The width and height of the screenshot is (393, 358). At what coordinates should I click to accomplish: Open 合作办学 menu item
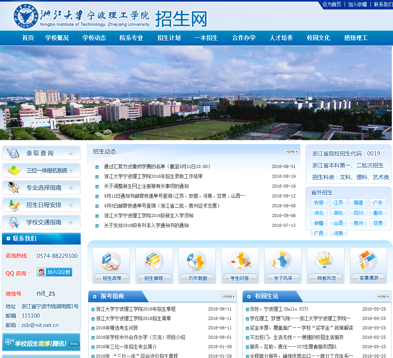pos(244,38)
